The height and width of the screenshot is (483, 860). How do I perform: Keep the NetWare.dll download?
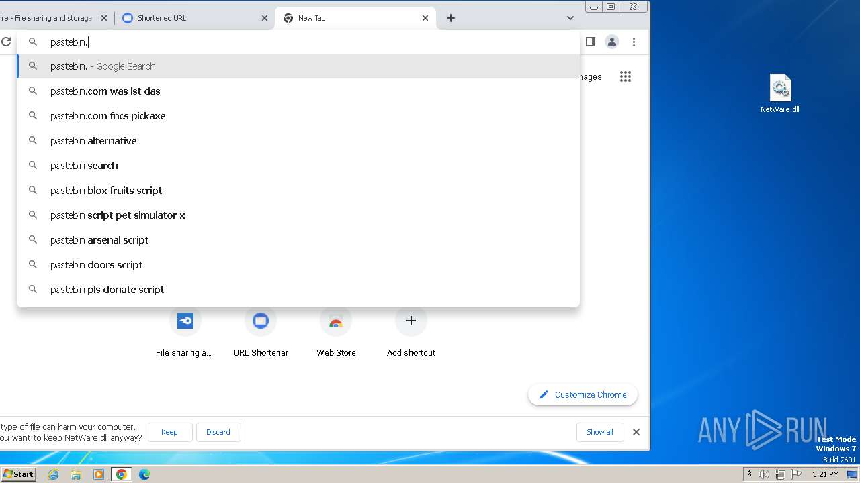tap(169, 432)
